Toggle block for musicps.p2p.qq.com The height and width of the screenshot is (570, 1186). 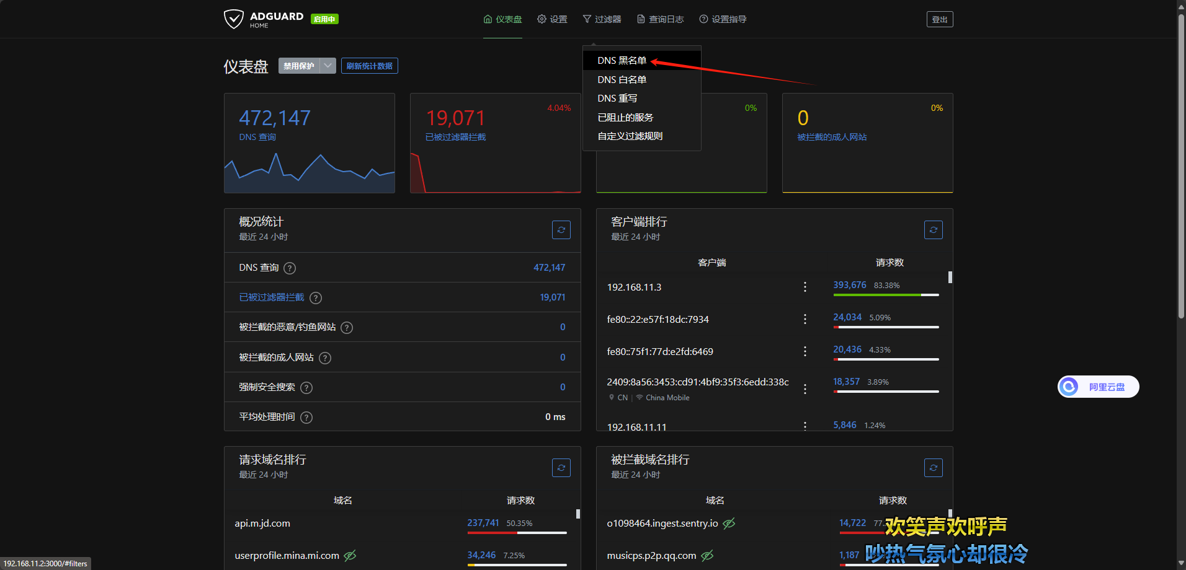point(707,556)
